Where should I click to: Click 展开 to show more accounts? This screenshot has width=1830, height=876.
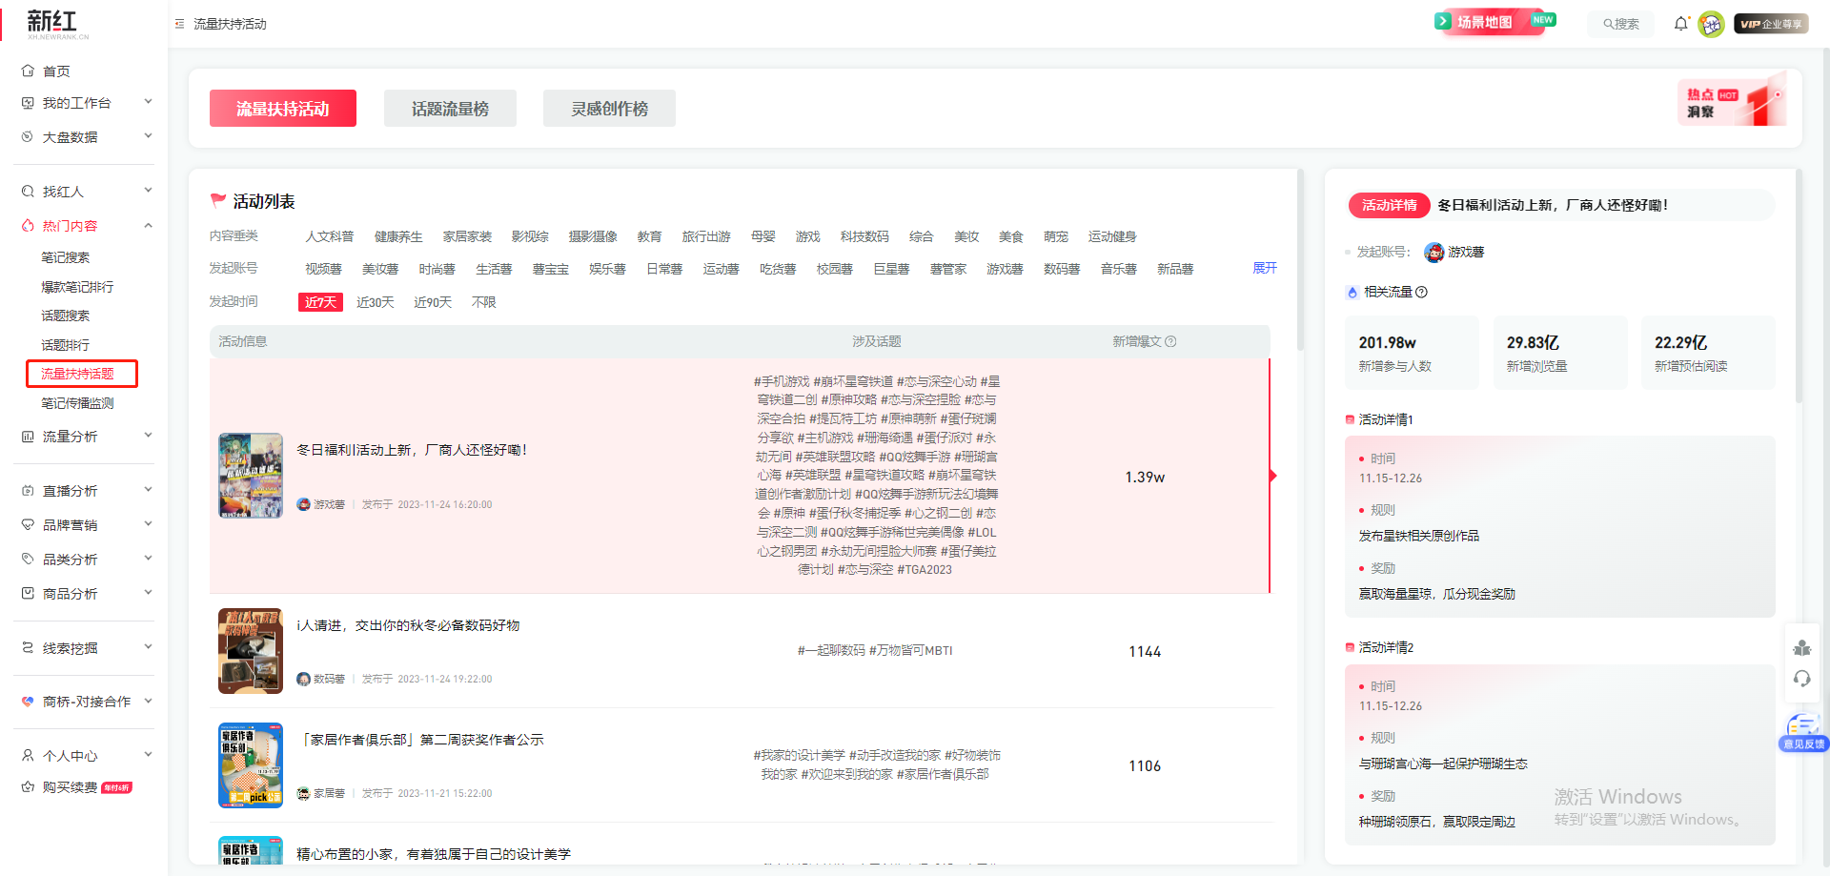click(x=1265, y=268)
